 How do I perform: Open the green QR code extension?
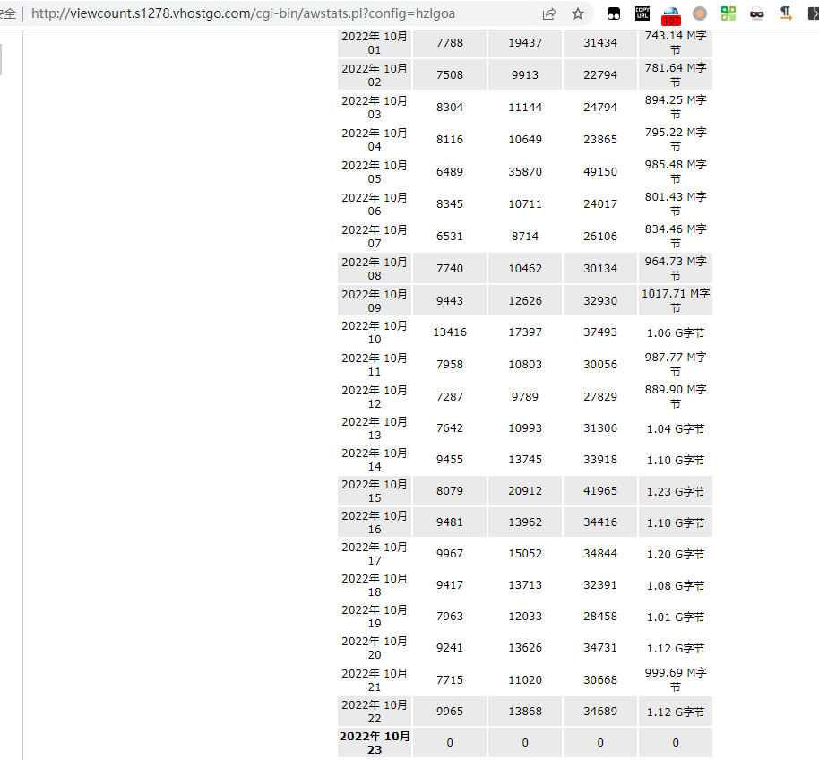click(728, 13)
